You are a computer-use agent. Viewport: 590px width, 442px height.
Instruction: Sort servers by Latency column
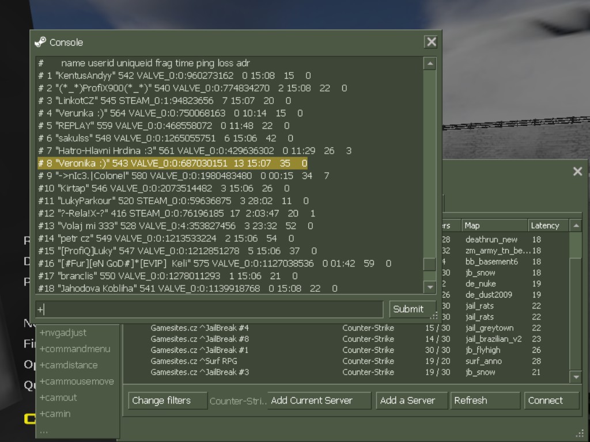[549, 226]
